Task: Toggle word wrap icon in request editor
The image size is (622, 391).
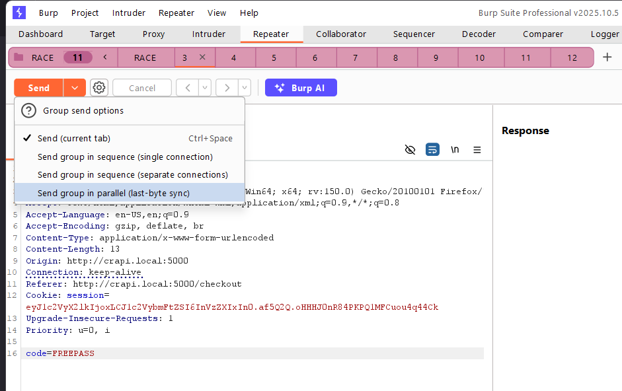Action: (432, 149)
